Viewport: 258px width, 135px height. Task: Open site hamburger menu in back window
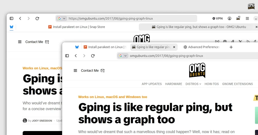click(x=20, y=42)
